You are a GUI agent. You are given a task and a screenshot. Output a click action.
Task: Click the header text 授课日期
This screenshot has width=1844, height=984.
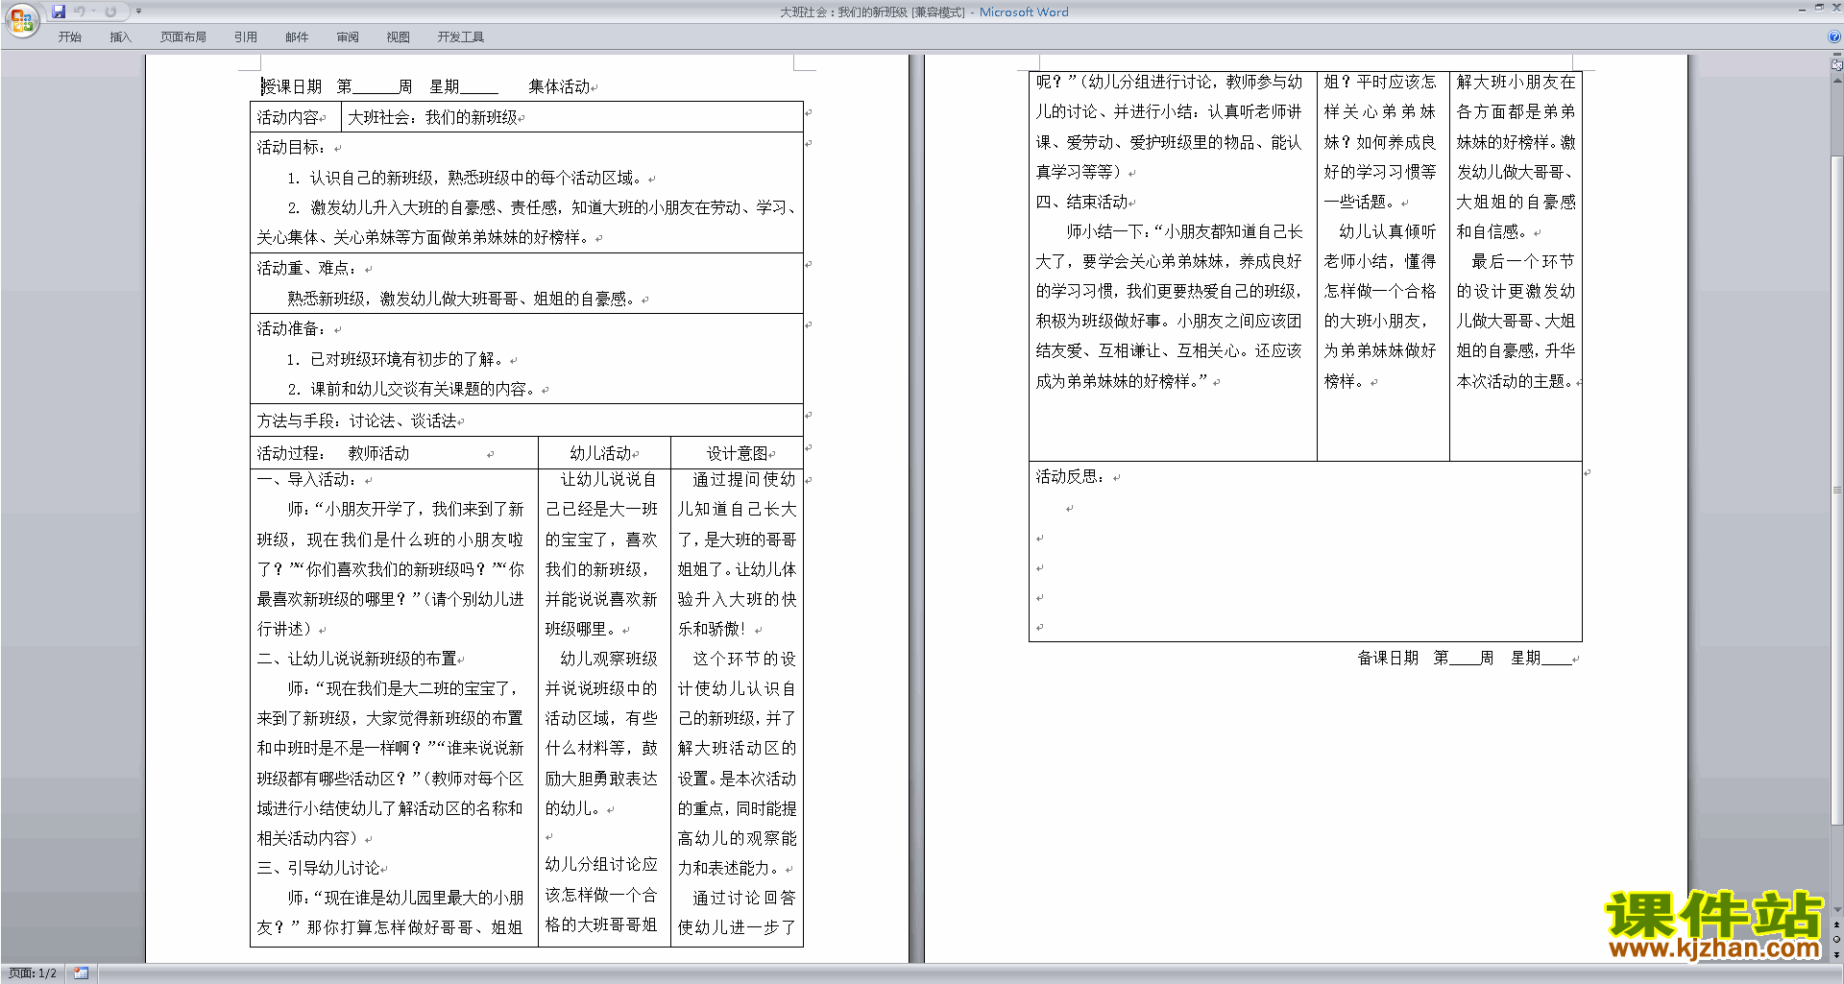tap(291, 86)
